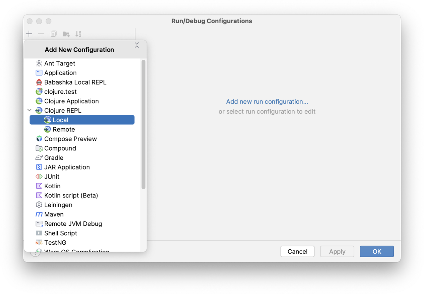Viewport: 424px width, 294px height.
Task: Click the Shell Script icon
Action: click(x=39, y=233)
